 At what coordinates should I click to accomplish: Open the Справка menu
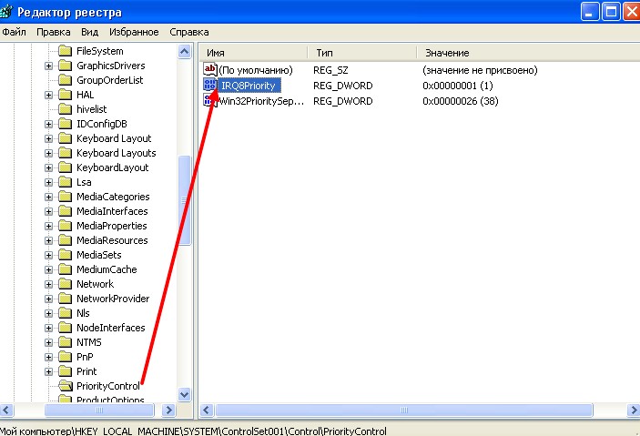click(x=189, y=32)
